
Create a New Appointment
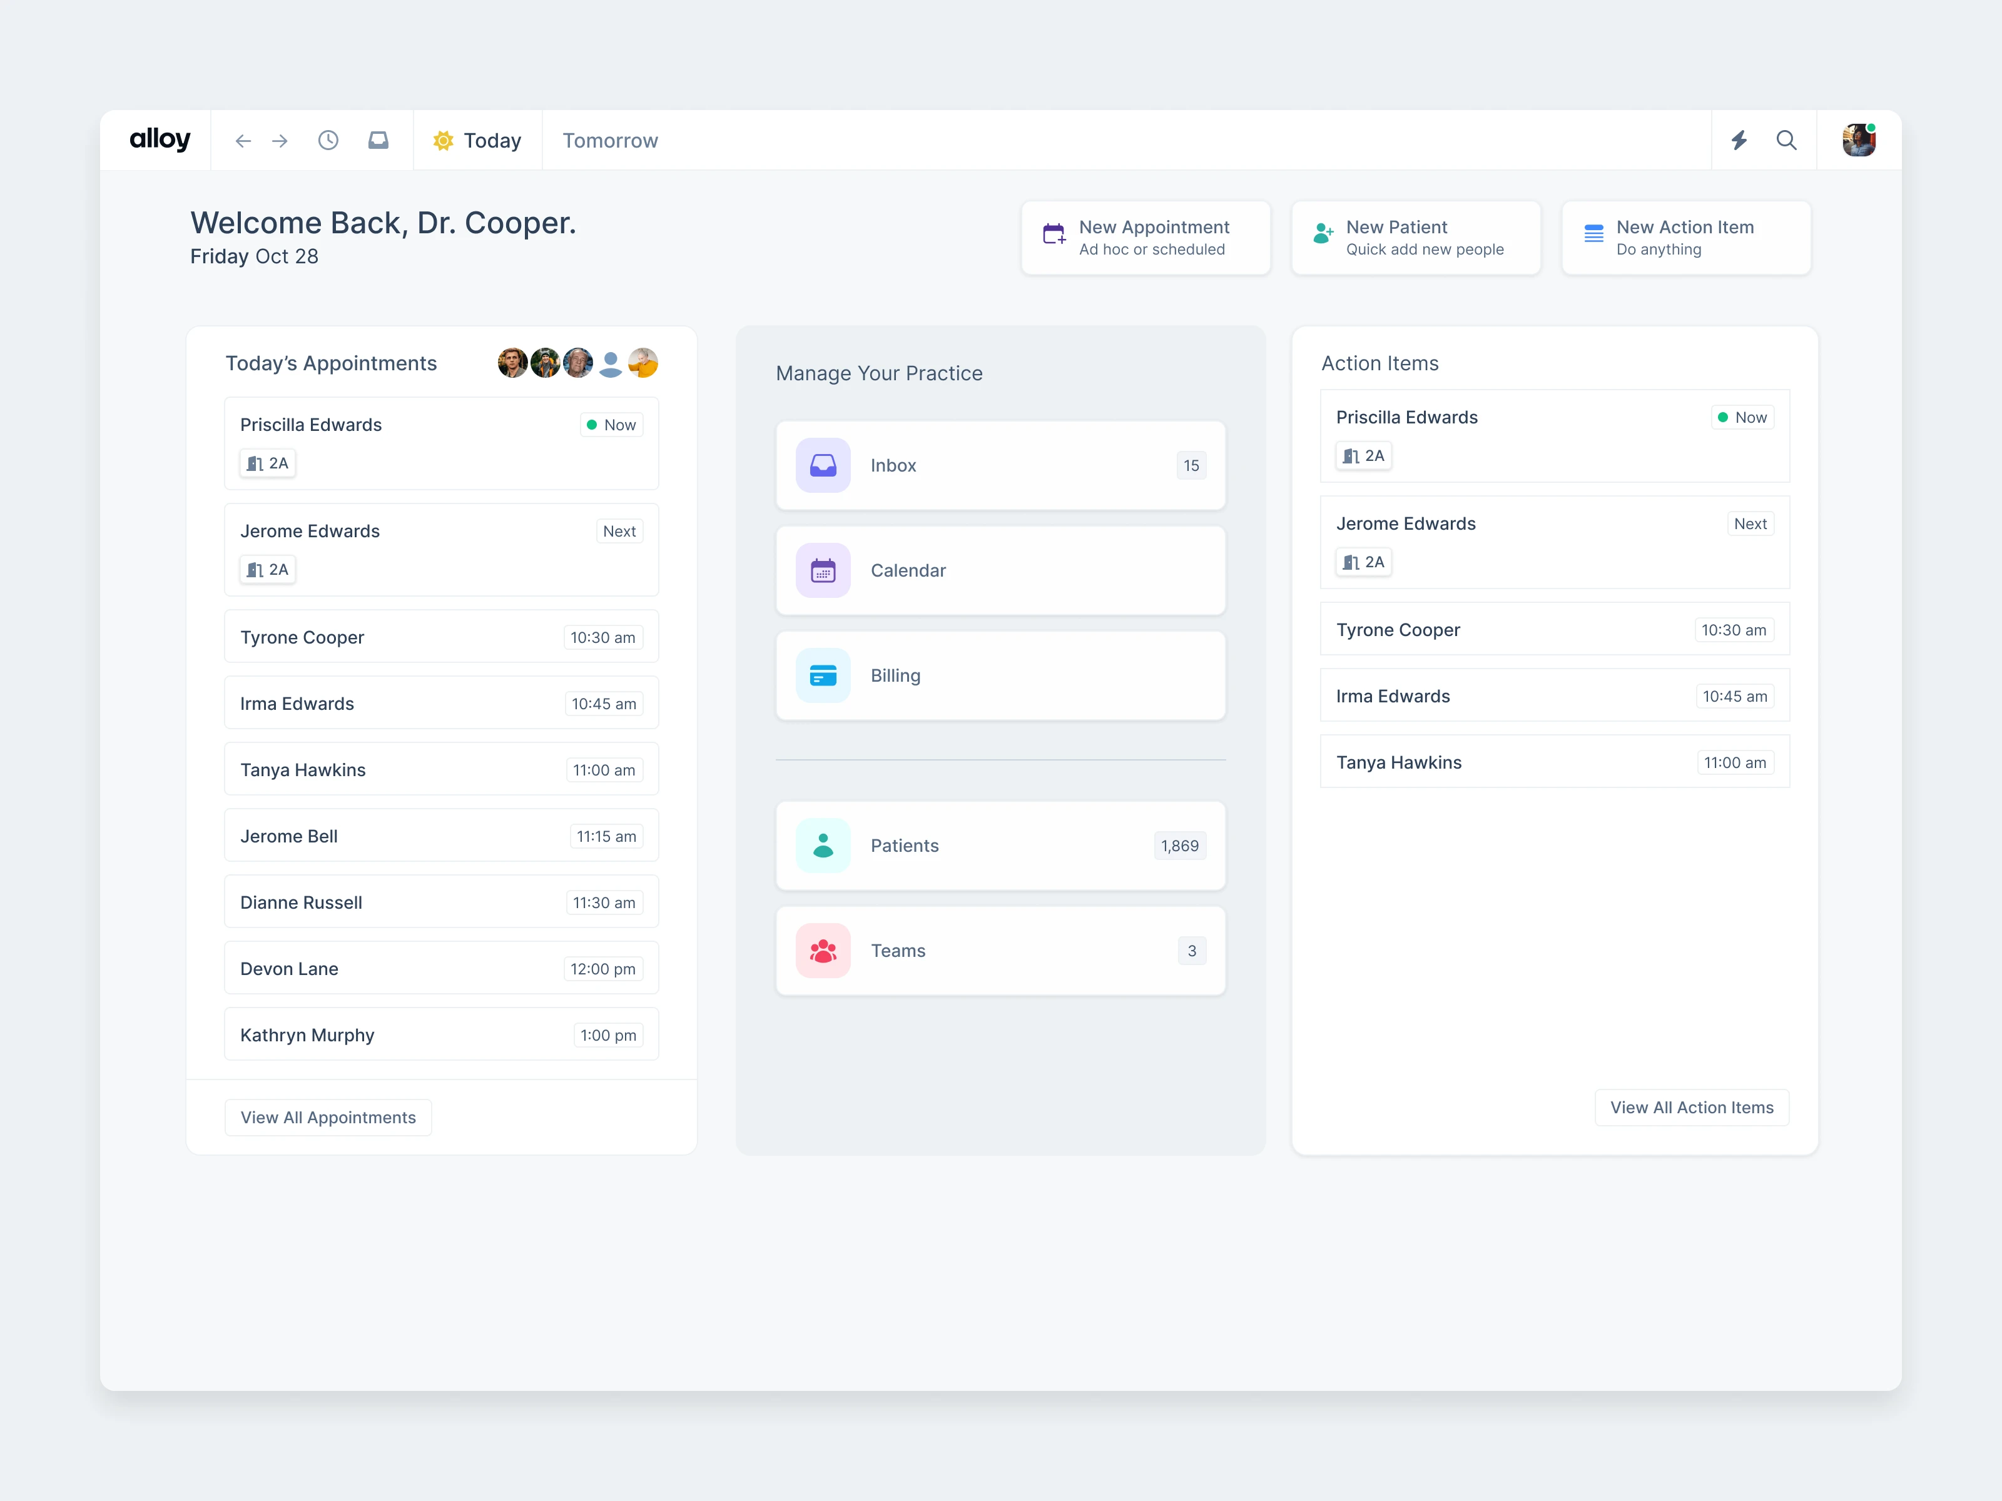[x=1146, y=237]
